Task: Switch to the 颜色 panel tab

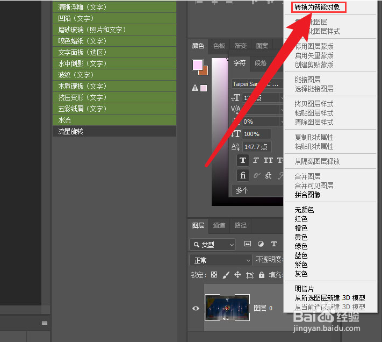Action: 198,46
